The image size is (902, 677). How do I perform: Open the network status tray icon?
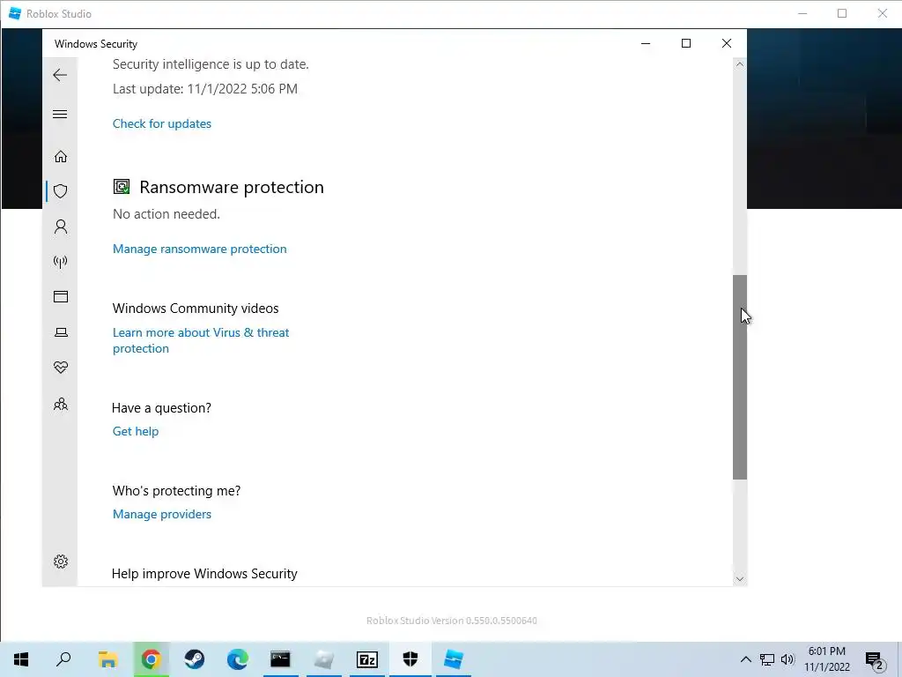tap(767, 659)
